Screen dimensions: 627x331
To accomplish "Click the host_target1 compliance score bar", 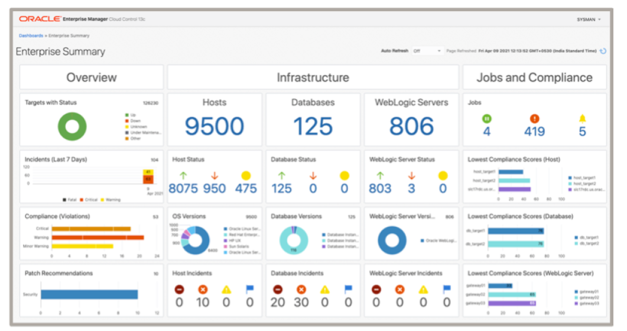I will (x=511, y=172).
